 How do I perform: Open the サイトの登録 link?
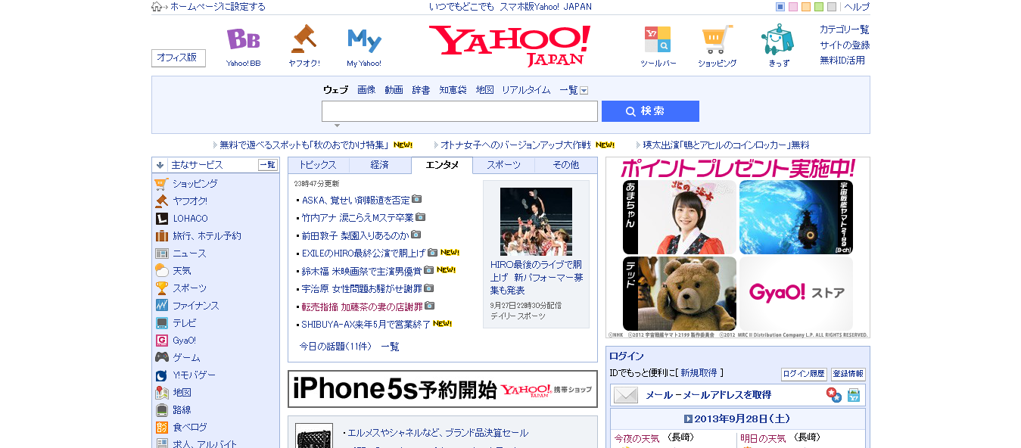[x=845, y=45]
